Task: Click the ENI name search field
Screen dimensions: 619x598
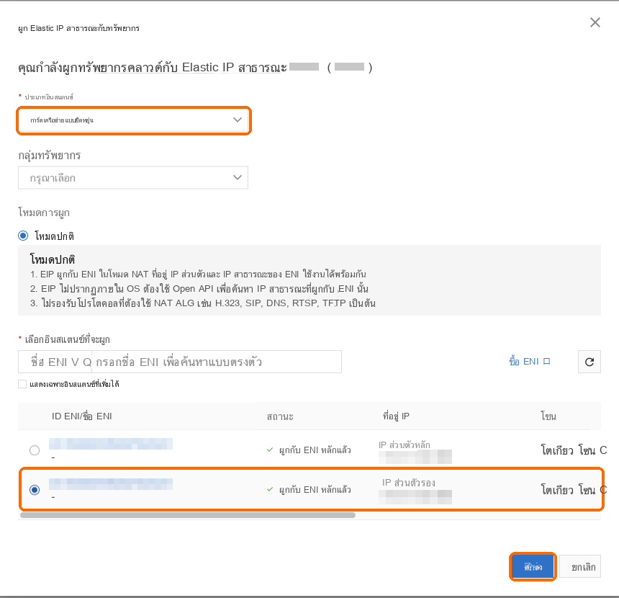Action: pyautogui.click(x=217, y=362)
